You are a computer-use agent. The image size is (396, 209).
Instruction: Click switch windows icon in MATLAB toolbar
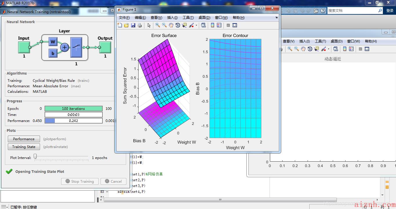click(x=316, y=11)
